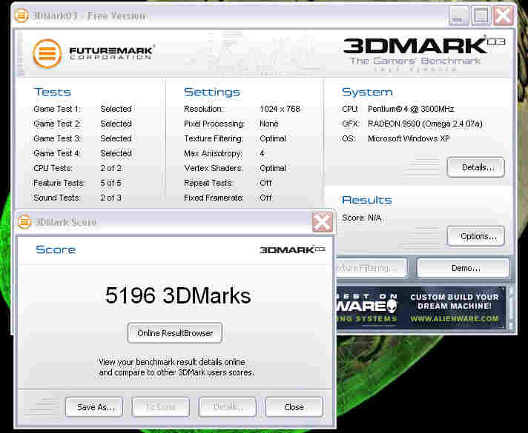
Task: Click the 3DMark Score dialog title icon
Action: (x=24, y=222)
